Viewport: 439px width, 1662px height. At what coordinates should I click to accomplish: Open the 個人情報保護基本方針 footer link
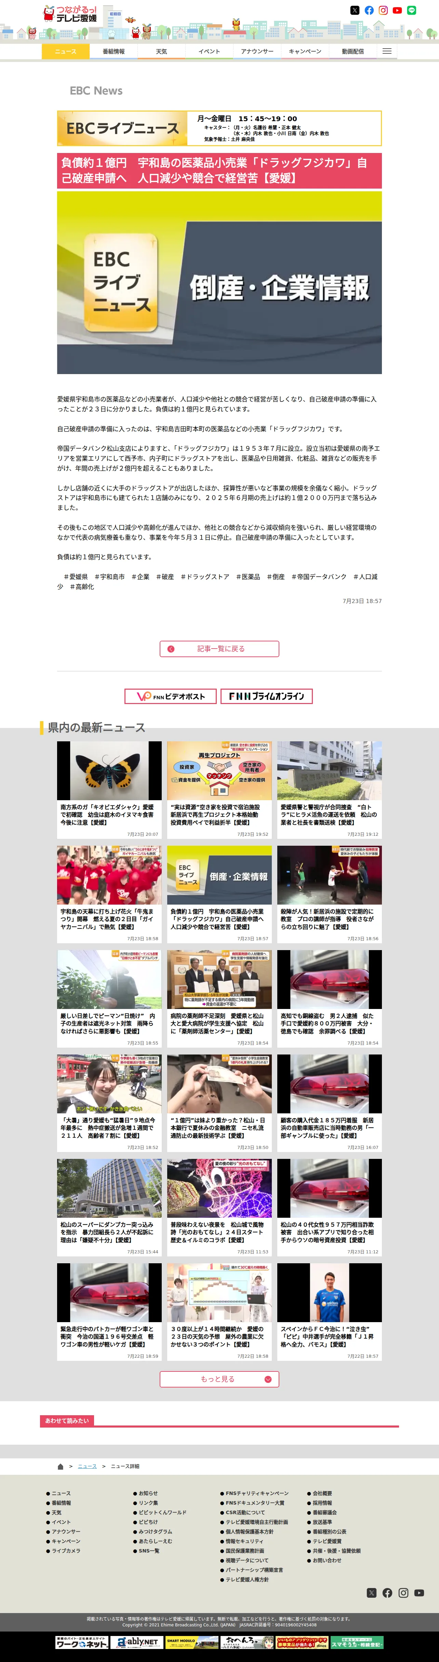point(250,1531)
